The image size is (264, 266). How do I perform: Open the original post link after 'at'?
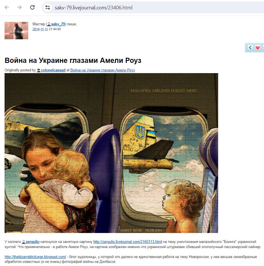pyautogui.click(x=103, y=70)
